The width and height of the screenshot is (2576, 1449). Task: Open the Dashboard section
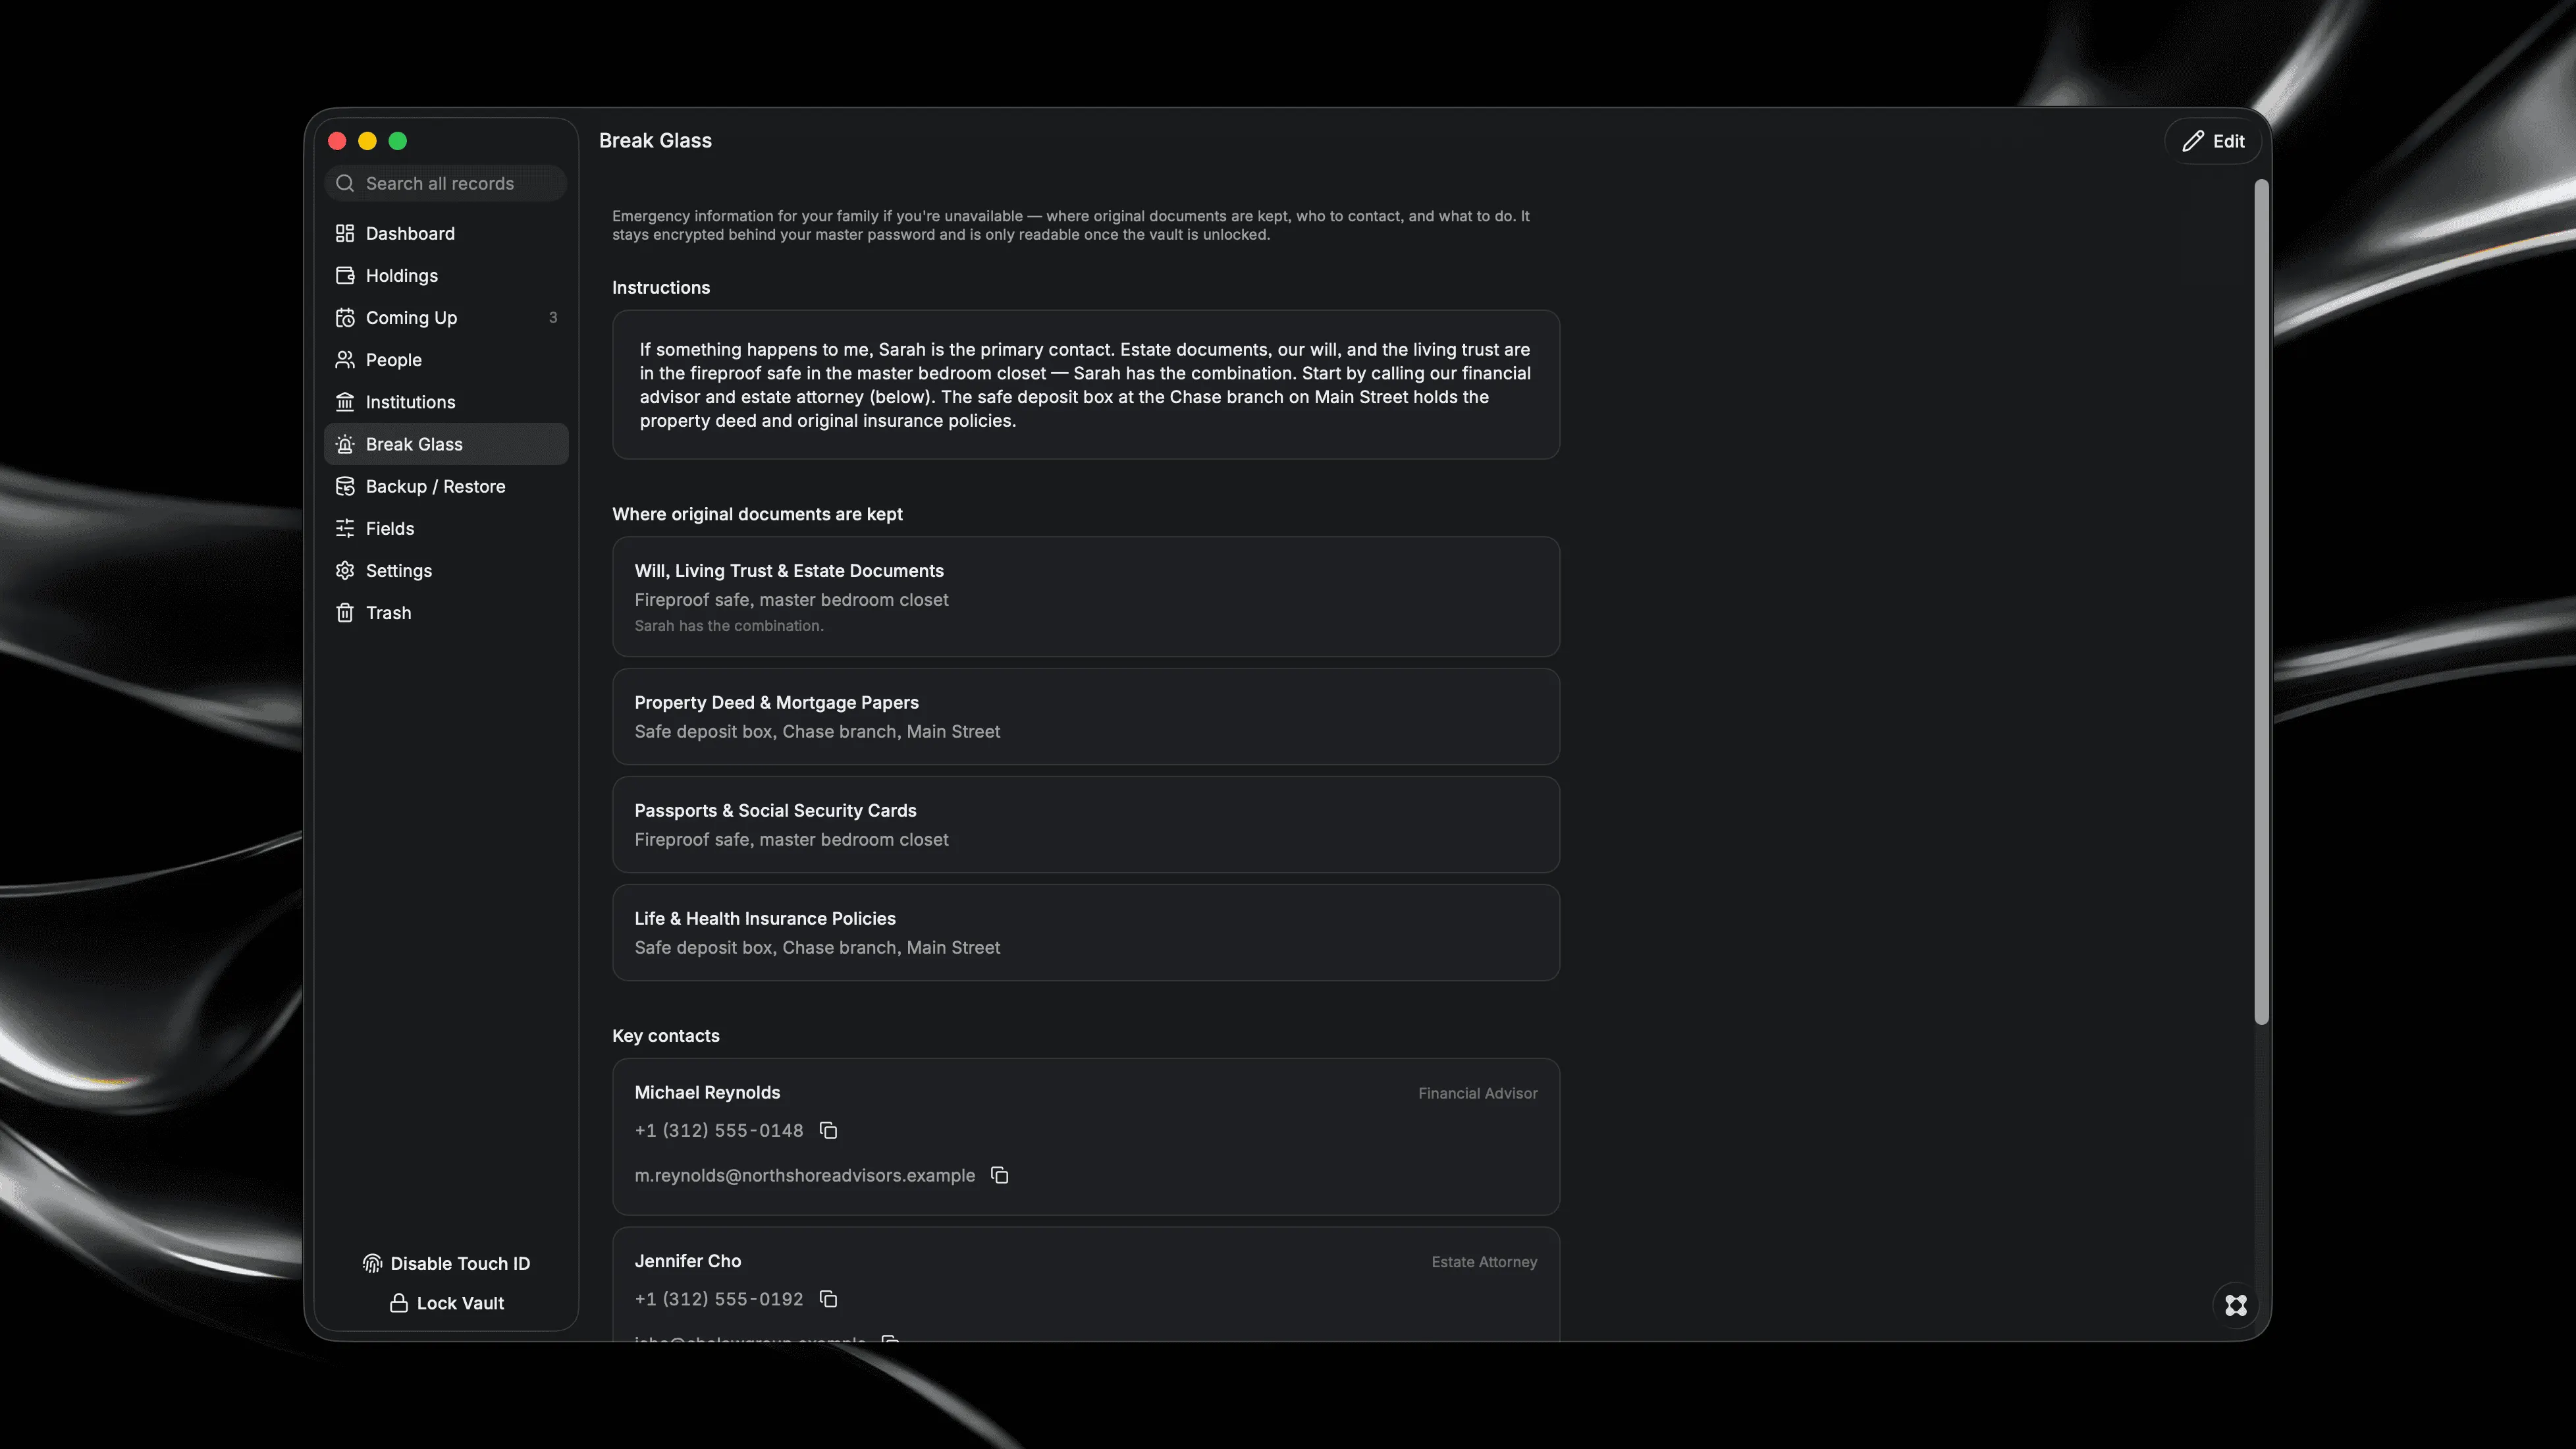tap(446, 233)
